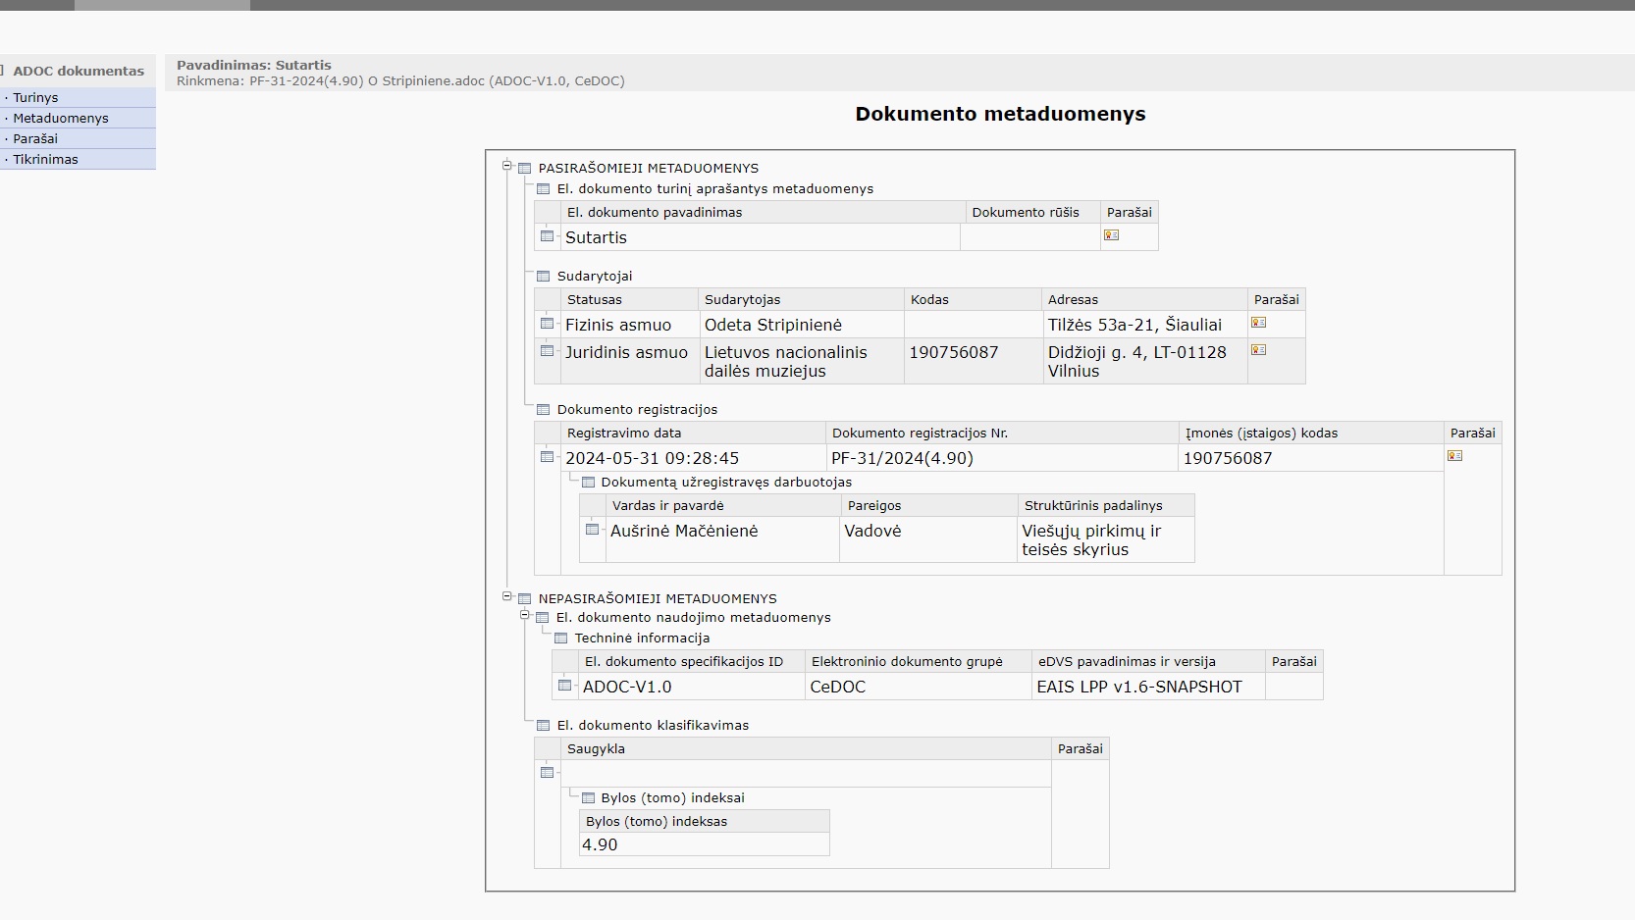Go to Parašai in the sidebar
Viewport: 1635px width, 920px height.
click(x=35, y=139)
